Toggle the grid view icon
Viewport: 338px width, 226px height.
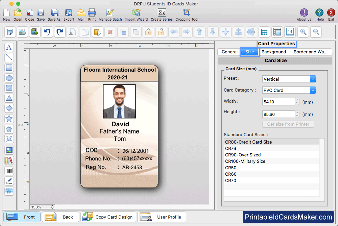pos(264,32)
